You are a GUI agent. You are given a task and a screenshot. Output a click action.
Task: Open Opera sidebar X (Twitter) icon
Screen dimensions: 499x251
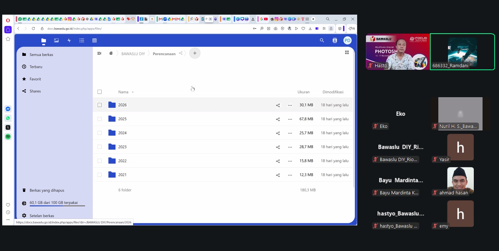point(8,128)
